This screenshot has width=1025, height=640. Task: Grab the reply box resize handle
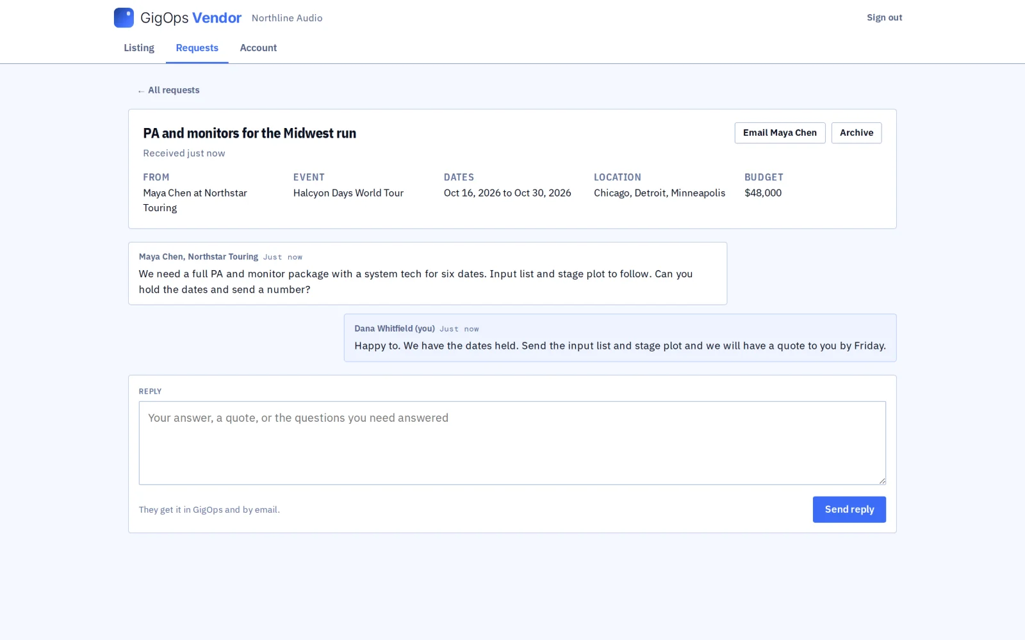pos(882,481)
